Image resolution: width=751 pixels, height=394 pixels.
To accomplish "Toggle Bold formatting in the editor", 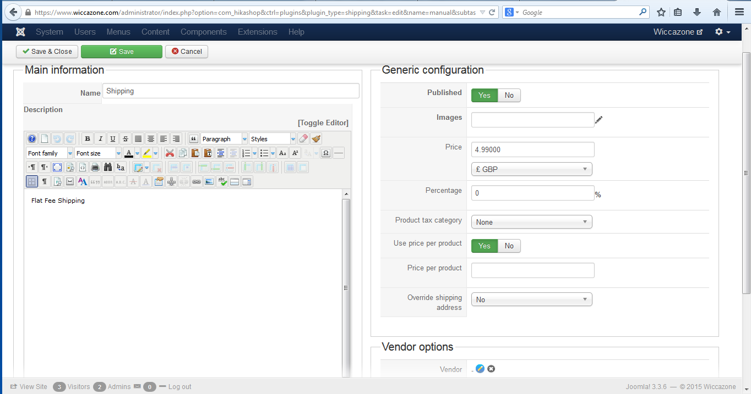I will click(88, 139).
